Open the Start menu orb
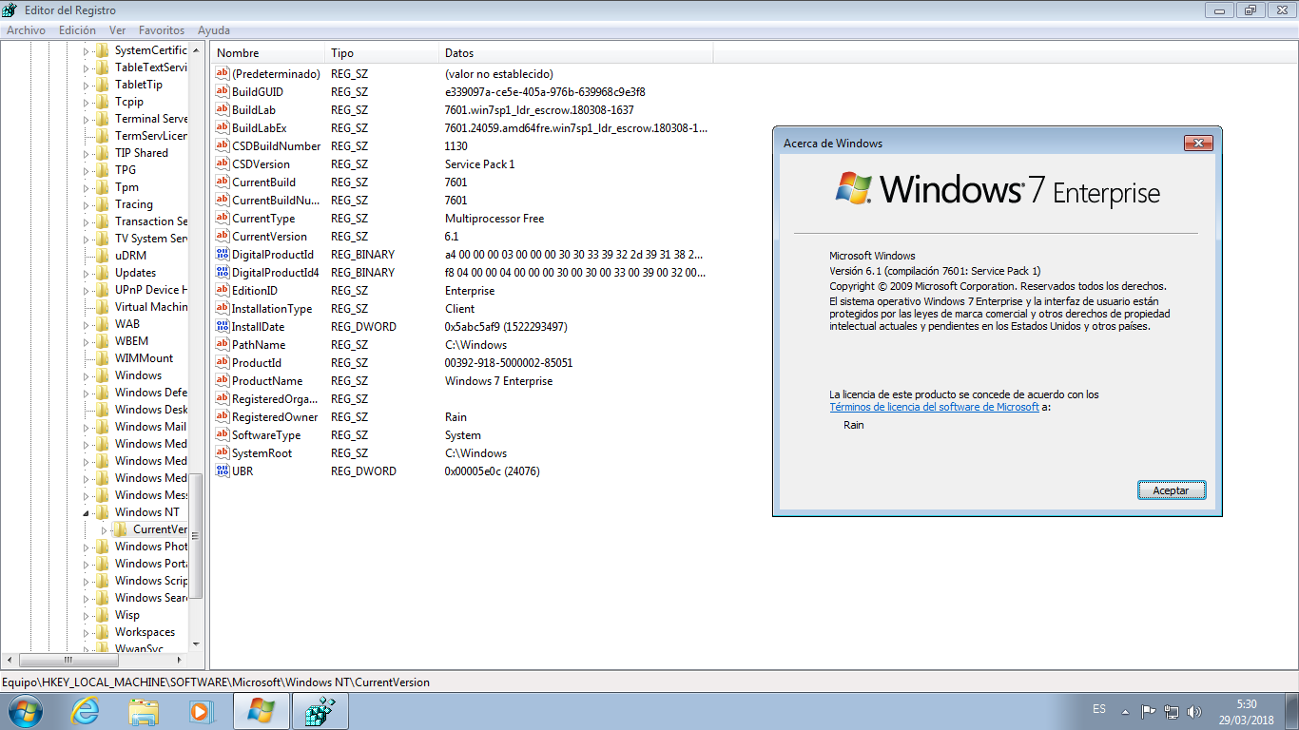 (x=24, y=711)
